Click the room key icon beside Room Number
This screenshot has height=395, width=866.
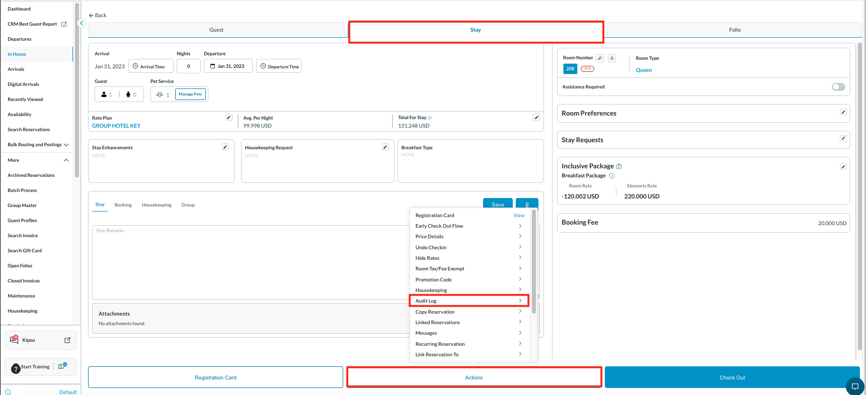[600, 58]
